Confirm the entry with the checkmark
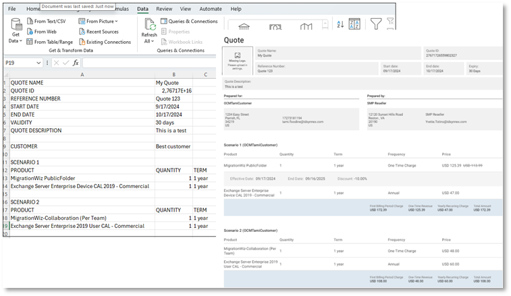 pos(66,63)
